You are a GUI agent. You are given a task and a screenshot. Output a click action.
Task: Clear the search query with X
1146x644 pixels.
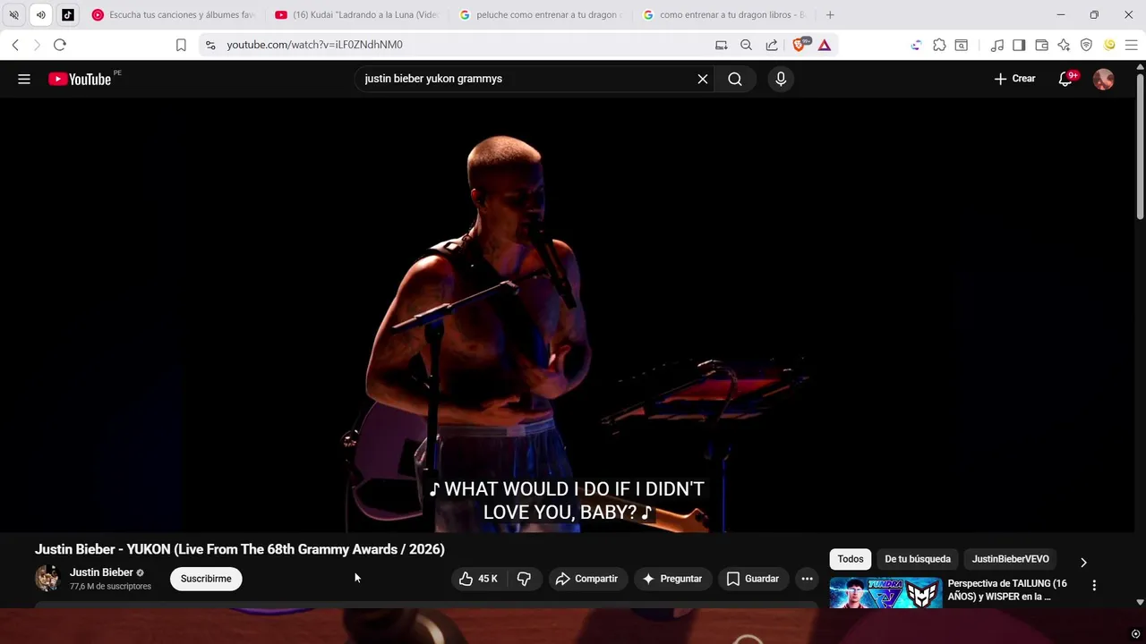coord(703,79)
